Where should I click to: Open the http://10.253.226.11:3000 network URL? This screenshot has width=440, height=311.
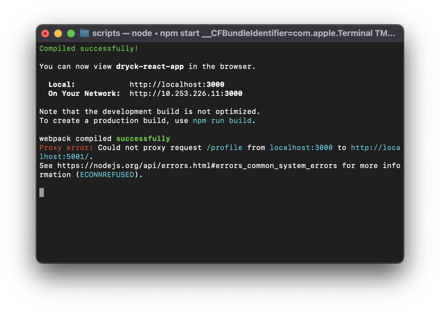tap(186, 94)
